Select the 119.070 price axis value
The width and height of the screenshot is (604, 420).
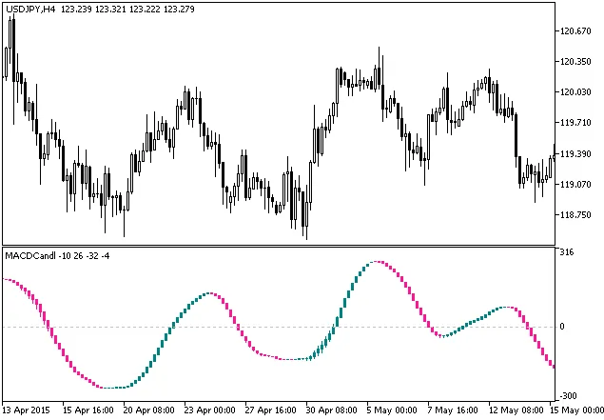pos(575,185)
